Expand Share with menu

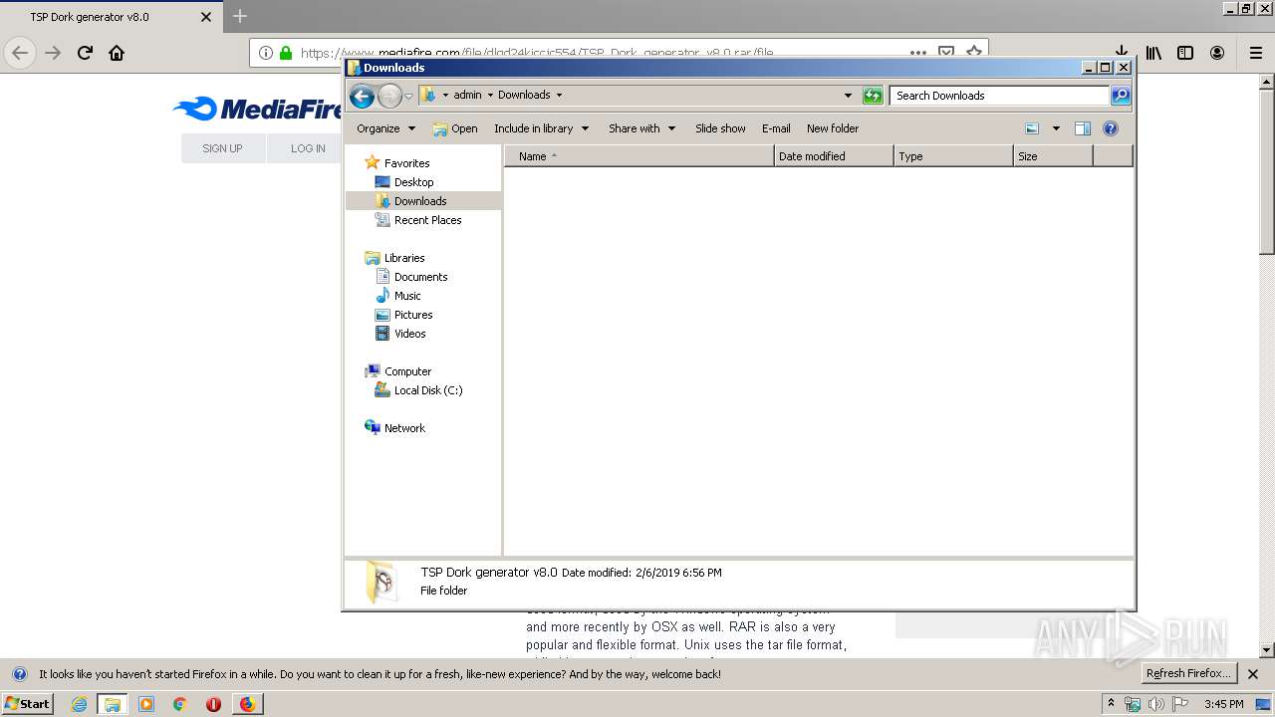pyautogui.click(x=641, y=128)
